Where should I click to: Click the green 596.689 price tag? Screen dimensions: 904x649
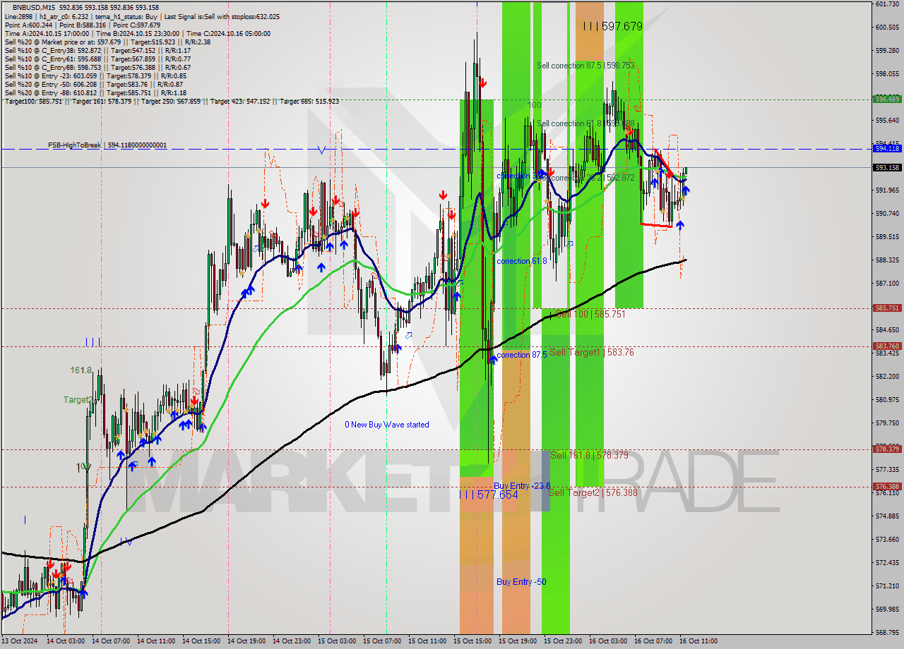point(887,99)
